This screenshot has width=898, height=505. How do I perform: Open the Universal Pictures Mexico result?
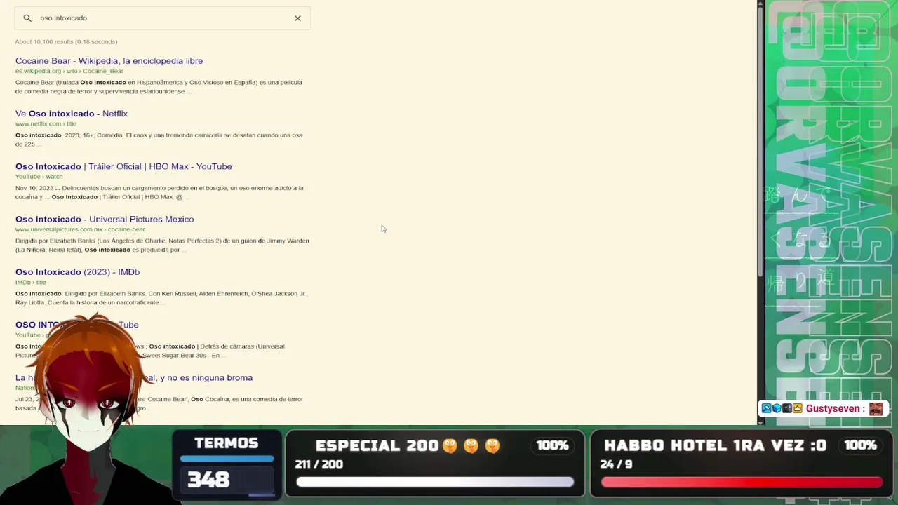(x=105, y=219)
